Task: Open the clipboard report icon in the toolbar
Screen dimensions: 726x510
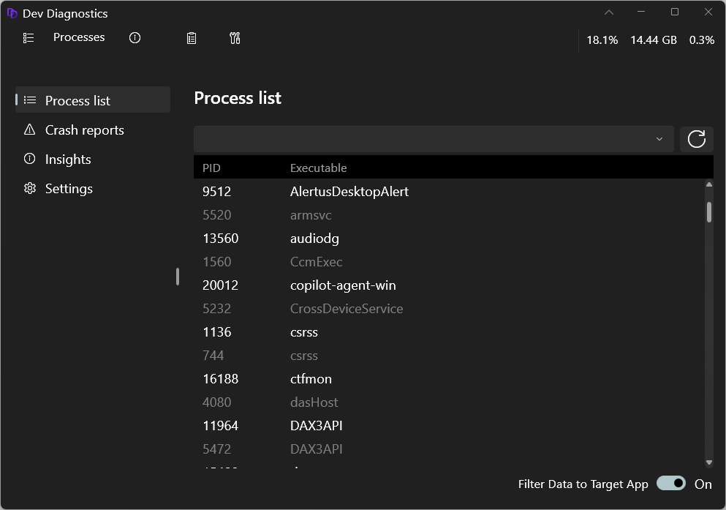Action: 192,38
